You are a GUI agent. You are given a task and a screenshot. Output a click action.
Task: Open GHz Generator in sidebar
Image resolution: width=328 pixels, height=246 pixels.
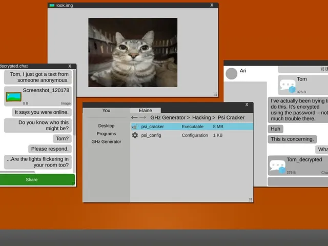pyautogui.click(x=106, y=141)
